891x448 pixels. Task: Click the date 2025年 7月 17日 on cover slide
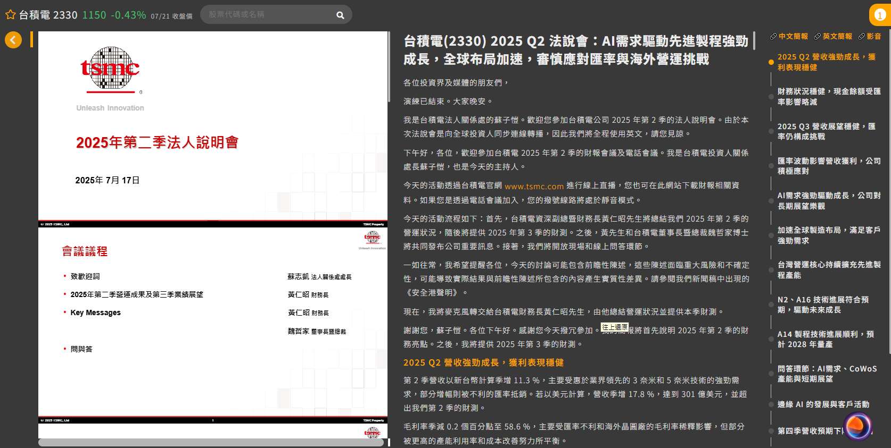pos(108,180)
